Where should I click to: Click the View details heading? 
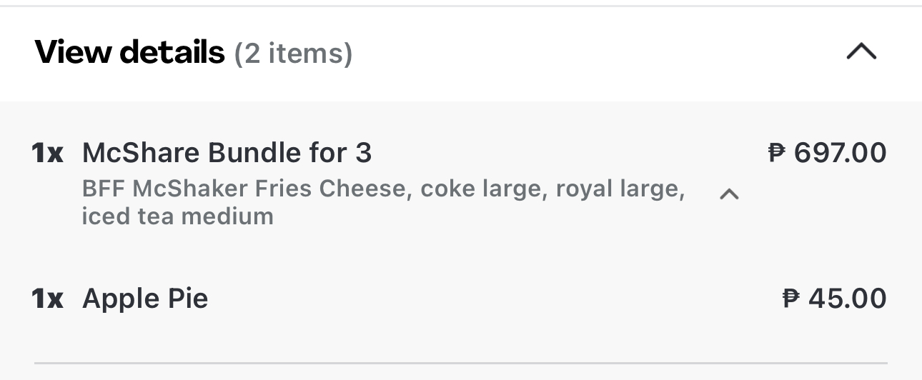(x=129, y=52)
